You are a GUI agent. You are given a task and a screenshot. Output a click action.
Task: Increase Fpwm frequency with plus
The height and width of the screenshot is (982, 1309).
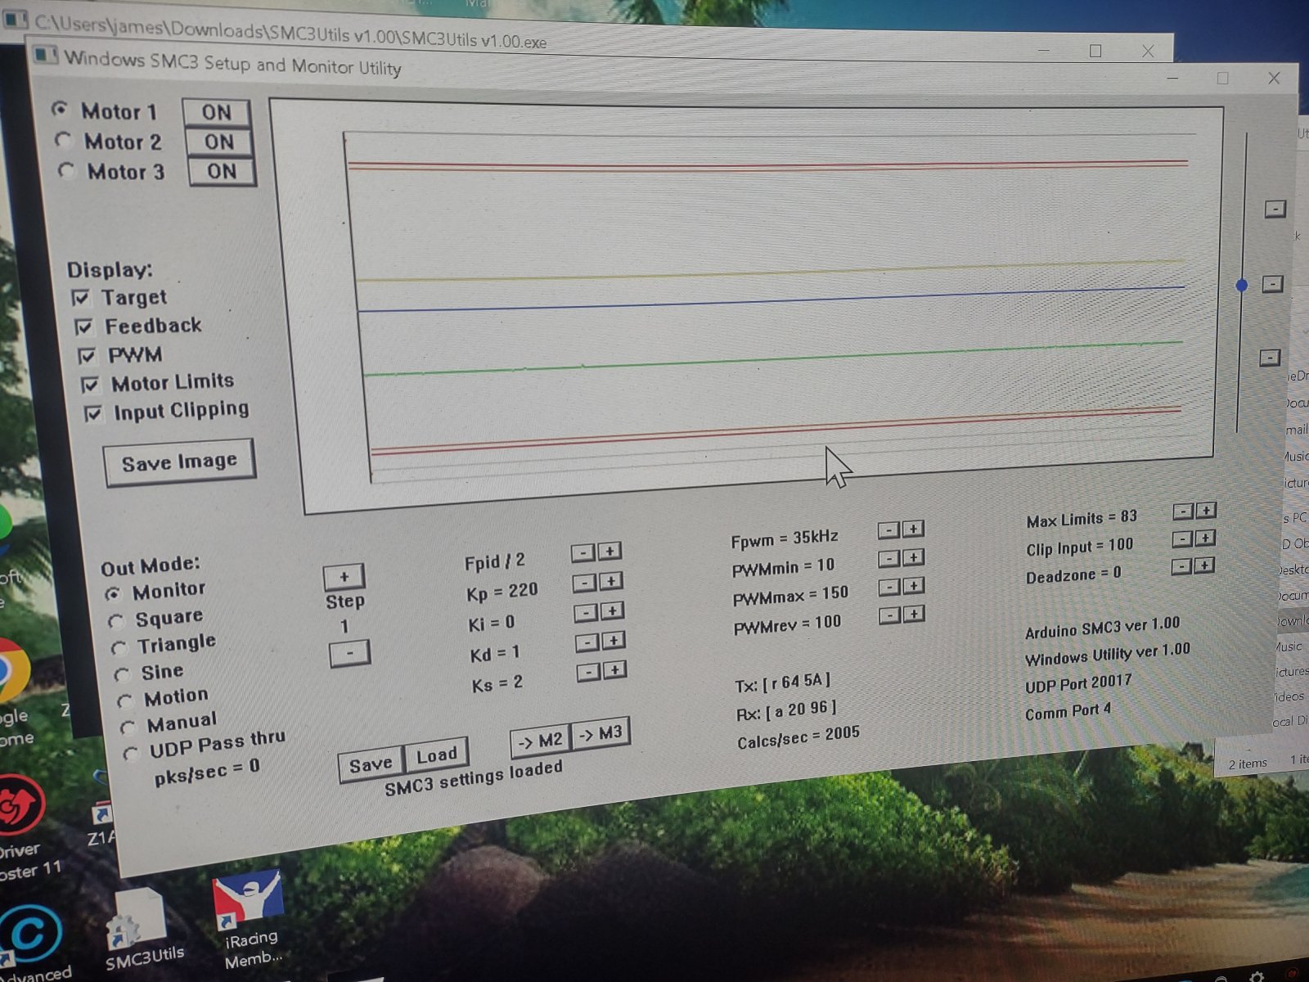click(913, 529)
